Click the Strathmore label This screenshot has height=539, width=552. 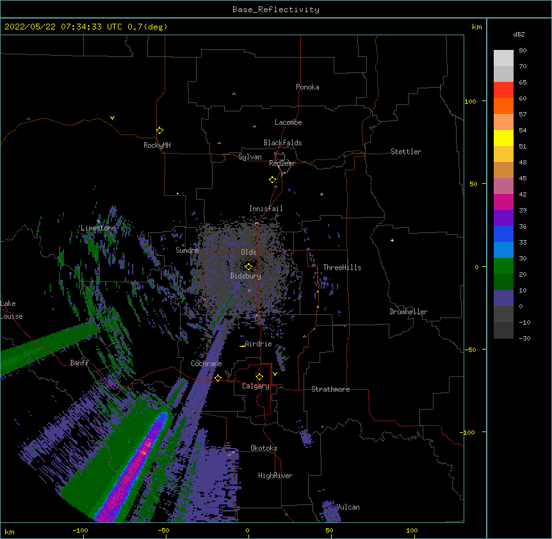tap(330, 389)
